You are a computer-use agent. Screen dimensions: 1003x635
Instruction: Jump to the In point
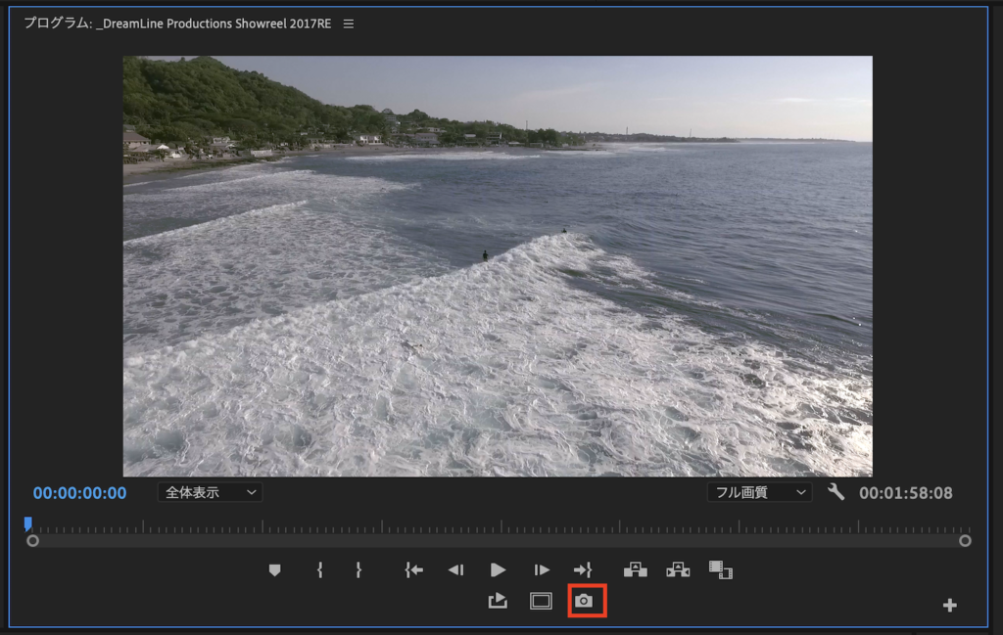(x=414, y=569)
